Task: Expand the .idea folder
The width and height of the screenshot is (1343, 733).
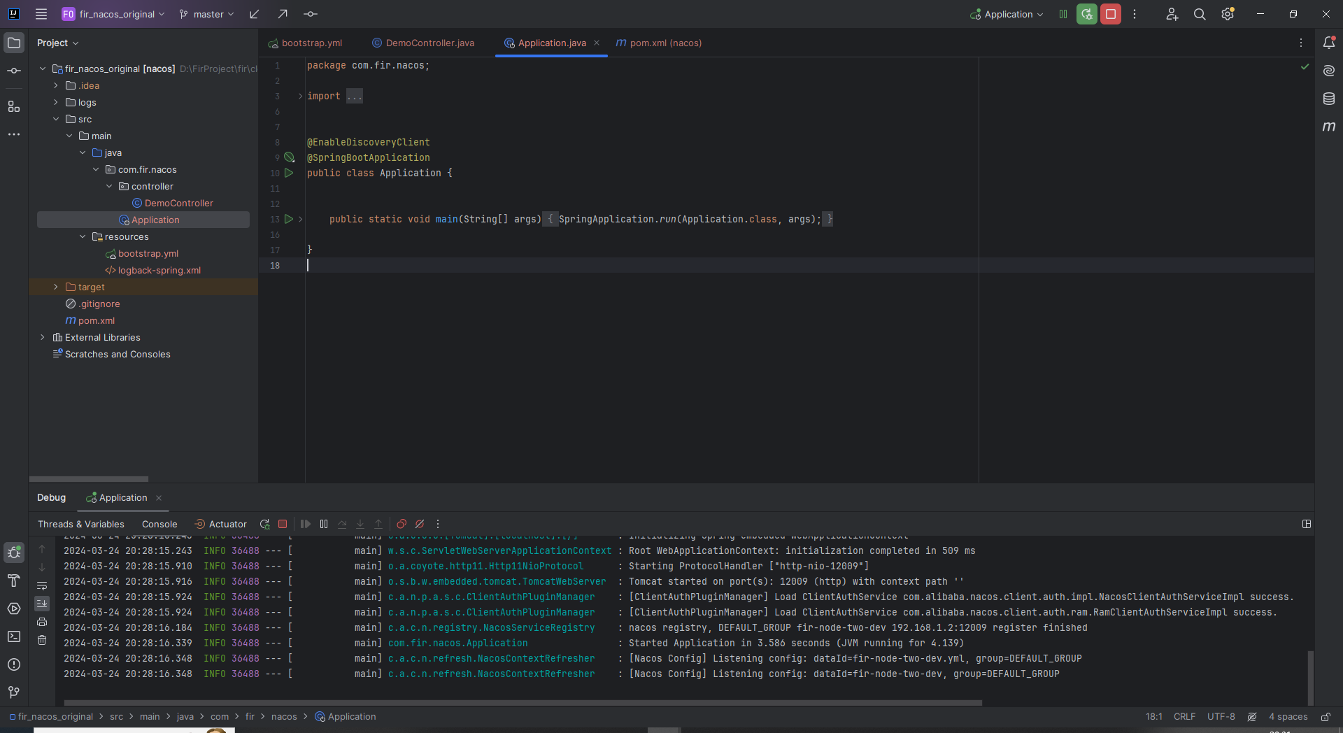Action: (56, 85)
